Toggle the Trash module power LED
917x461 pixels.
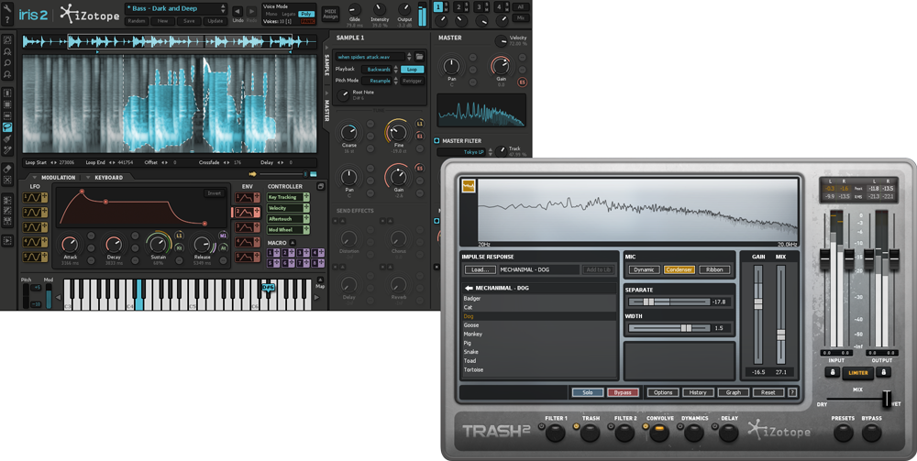click(x=576, y=427)
